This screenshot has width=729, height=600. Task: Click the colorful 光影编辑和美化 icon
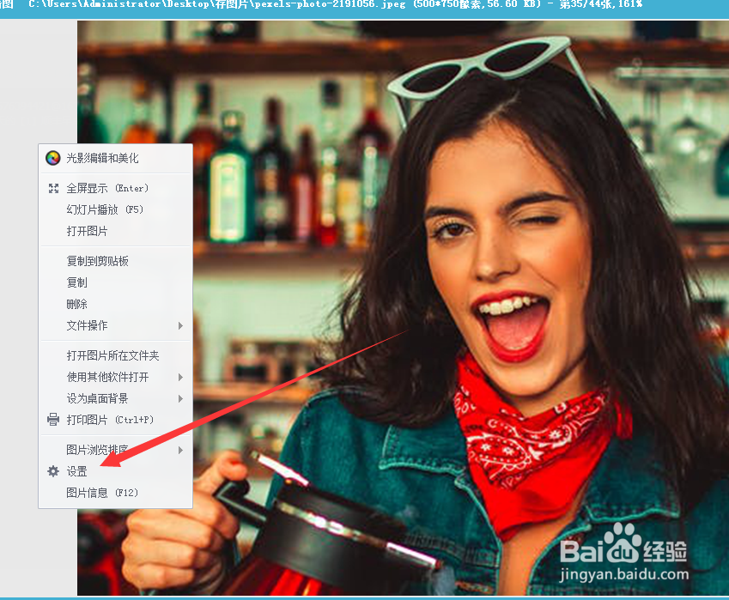pyautogui.click(x=53, y=158)
